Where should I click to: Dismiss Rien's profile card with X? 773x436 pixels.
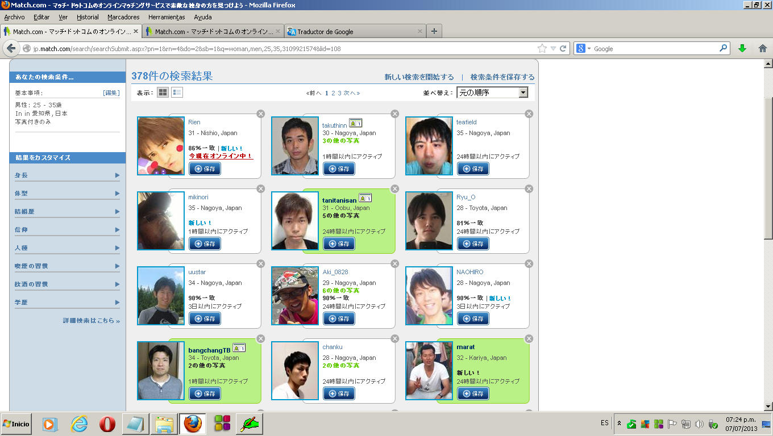pos(260,114)
